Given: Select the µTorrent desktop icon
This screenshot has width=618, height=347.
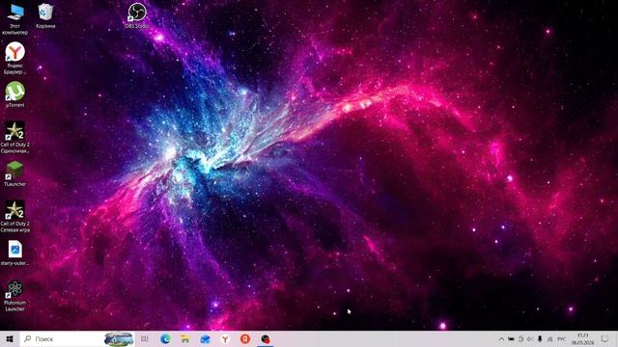Looking at the screenshot, I should coord(15,94).
